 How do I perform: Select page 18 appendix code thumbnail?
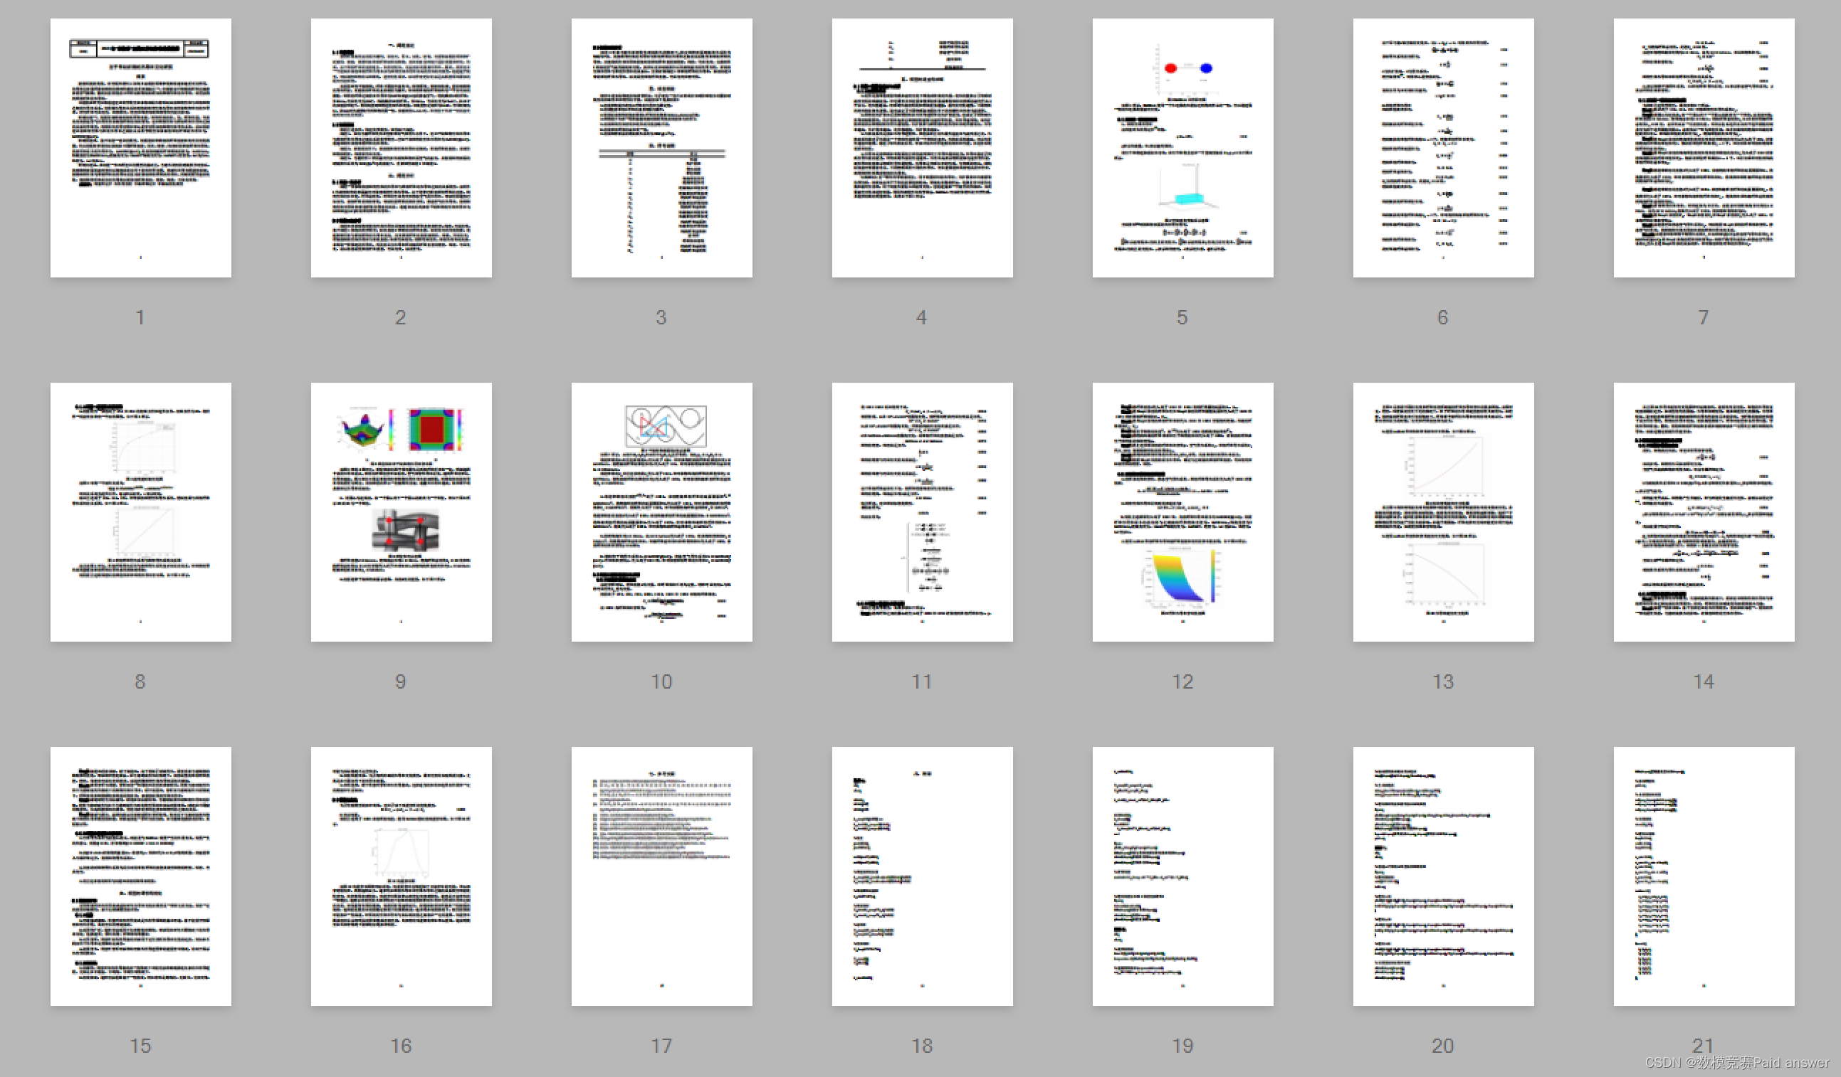coord(922,876)
